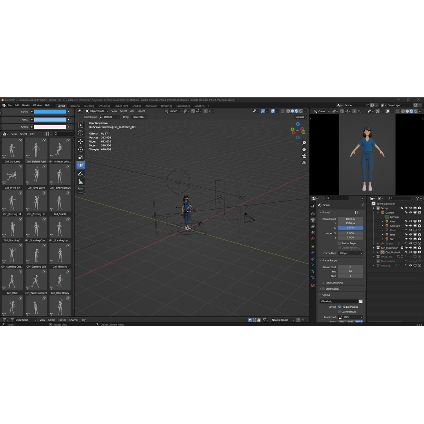
Task: Click the Pants light blue color swatch
Action: (50, 119)
